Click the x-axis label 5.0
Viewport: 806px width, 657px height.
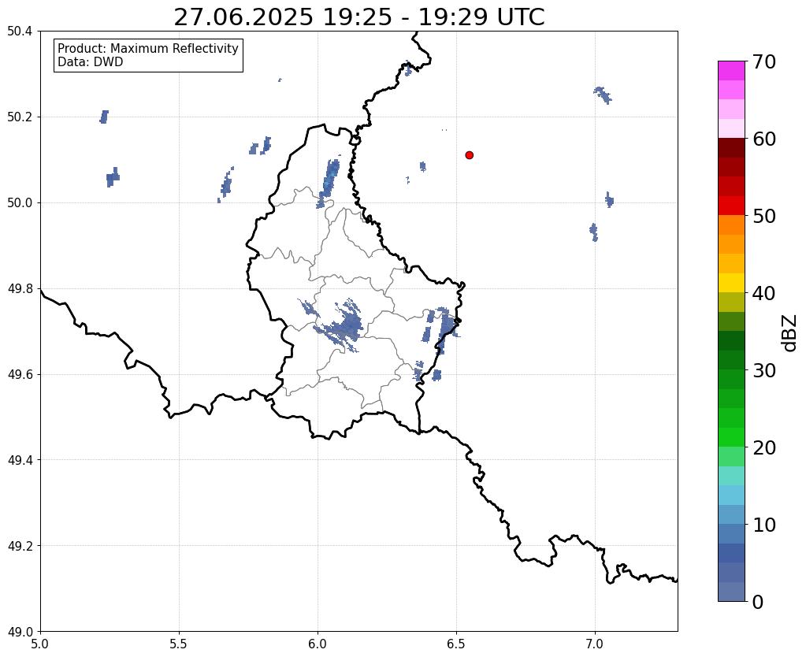(40, 644)
